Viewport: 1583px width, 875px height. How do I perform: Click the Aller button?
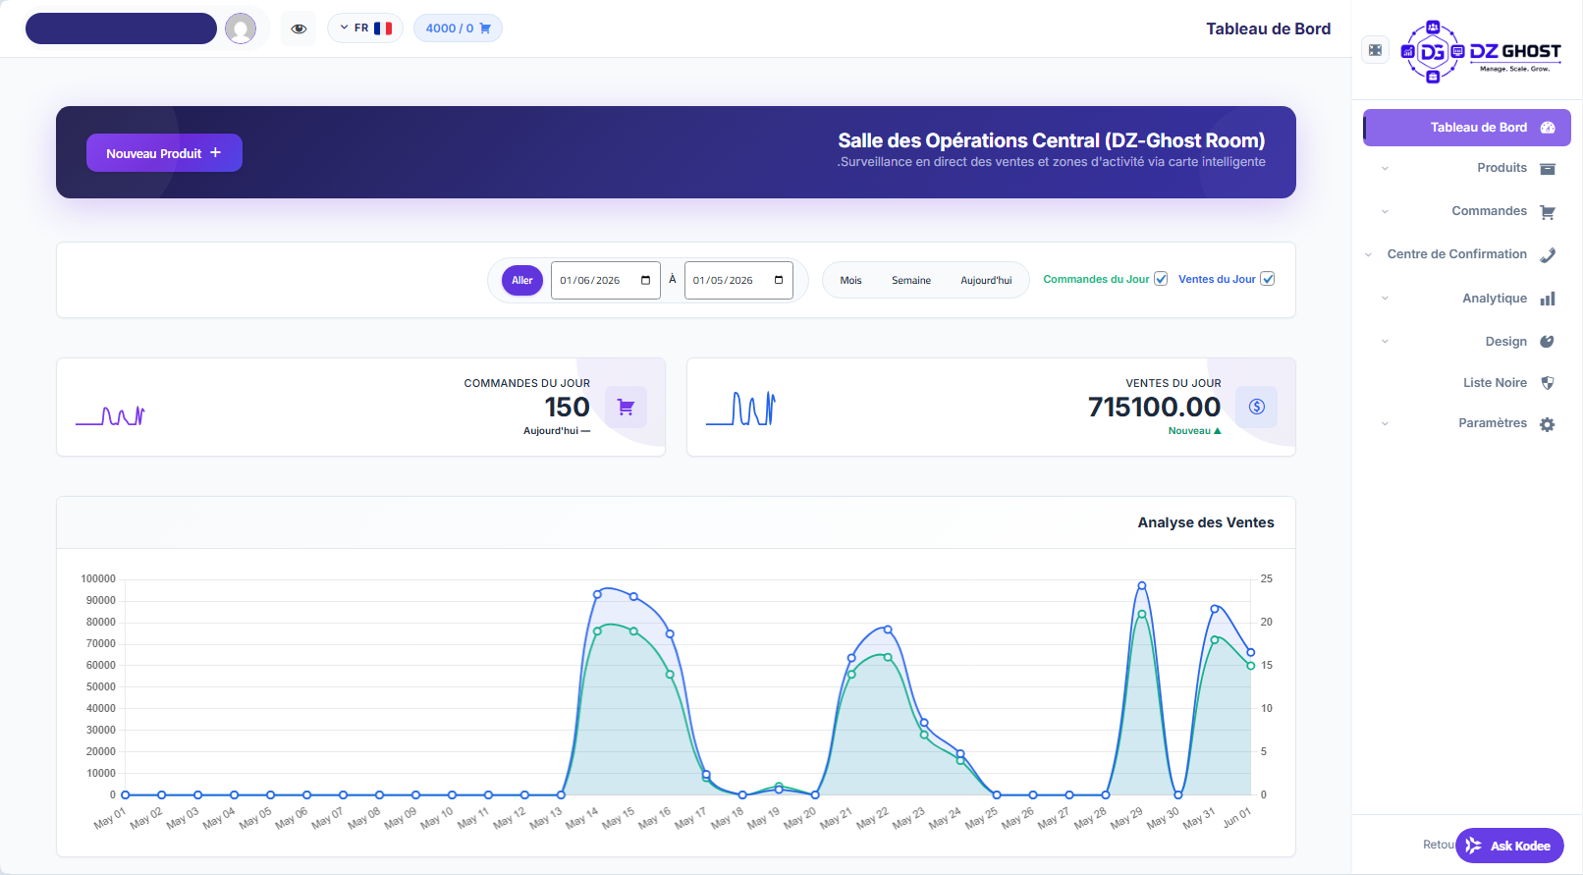pos(522,280)
